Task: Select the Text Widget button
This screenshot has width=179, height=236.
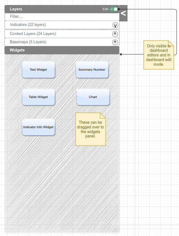Action: (x=39, y=70)
